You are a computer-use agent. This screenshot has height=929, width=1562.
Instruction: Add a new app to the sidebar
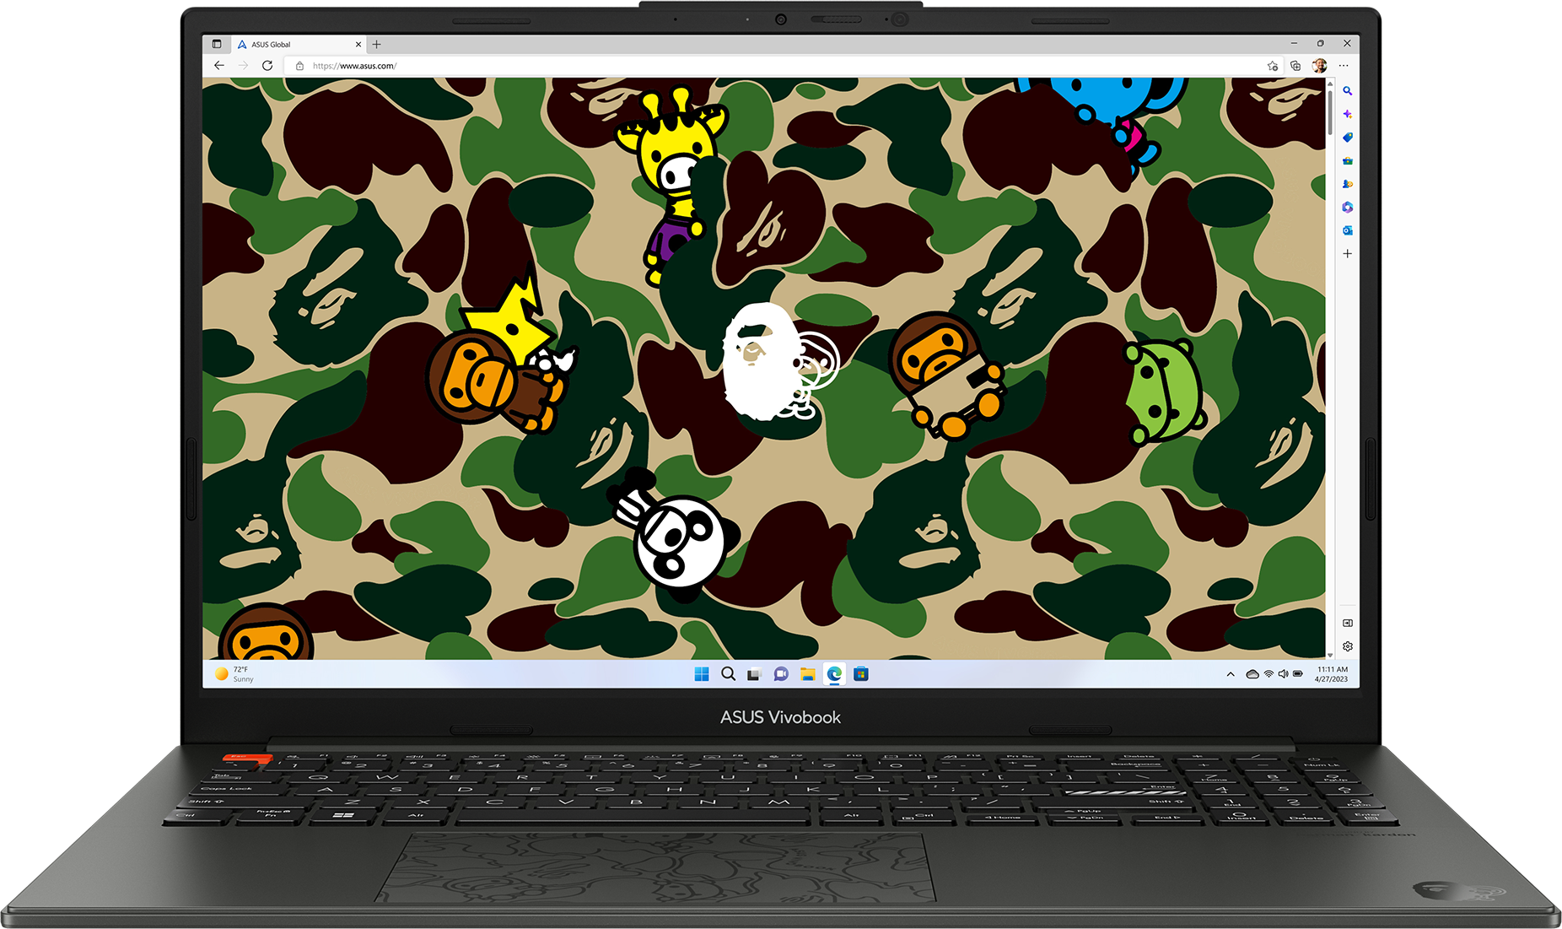click(1348, 253)
